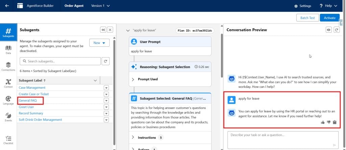Open row menu for General FAQ
The image size is (346, 150).
pyautogui.click(x=106, y=101)
